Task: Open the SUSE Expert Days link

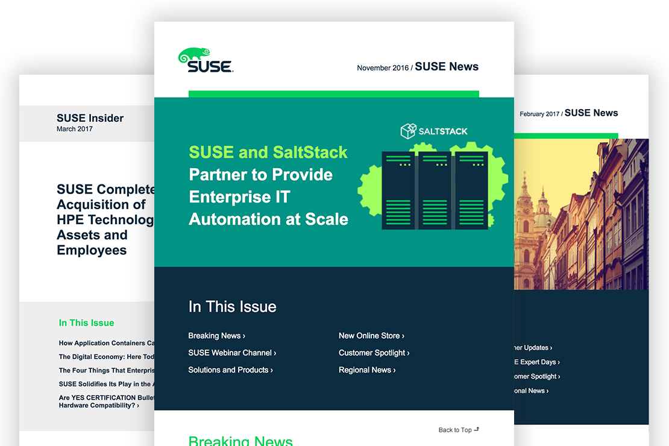Action: point(538,362)
